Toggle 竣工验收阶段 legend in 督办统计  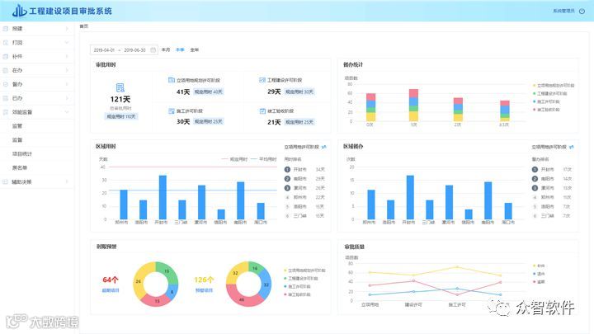pyautogui.click(x=546, y=110)
